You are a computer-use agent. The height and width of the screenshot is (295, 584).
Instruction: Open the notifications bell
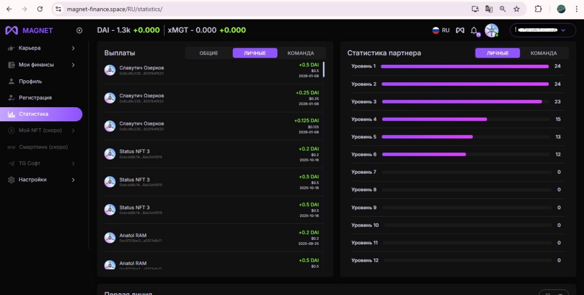(x=474, y=31)
